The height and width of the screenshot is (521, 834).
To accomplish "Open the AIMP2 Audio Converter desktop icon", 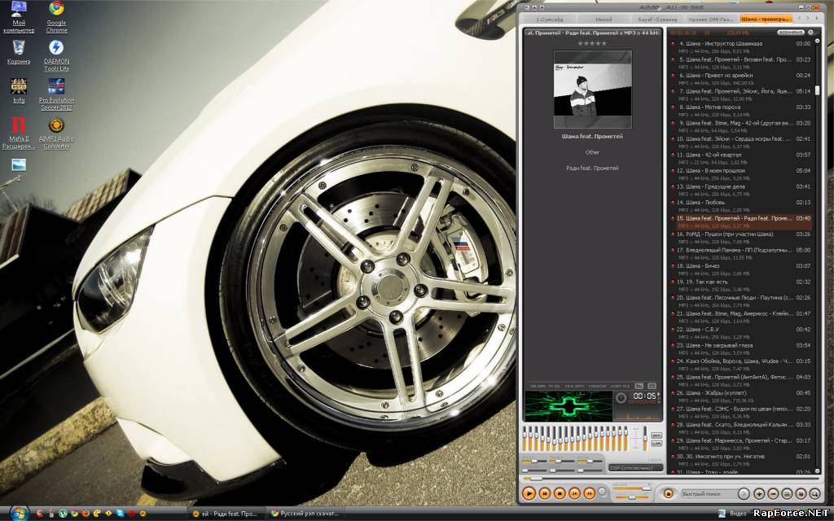I will point(56,133).
